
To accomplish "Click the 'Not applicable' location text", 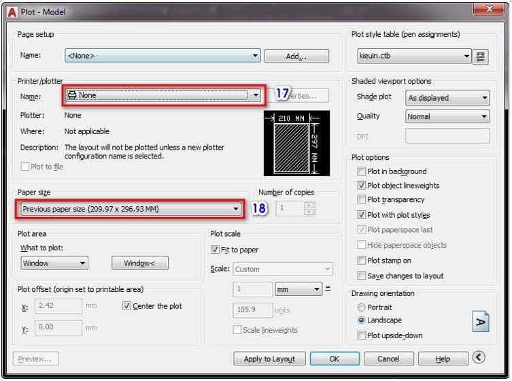I will point(87,131).
